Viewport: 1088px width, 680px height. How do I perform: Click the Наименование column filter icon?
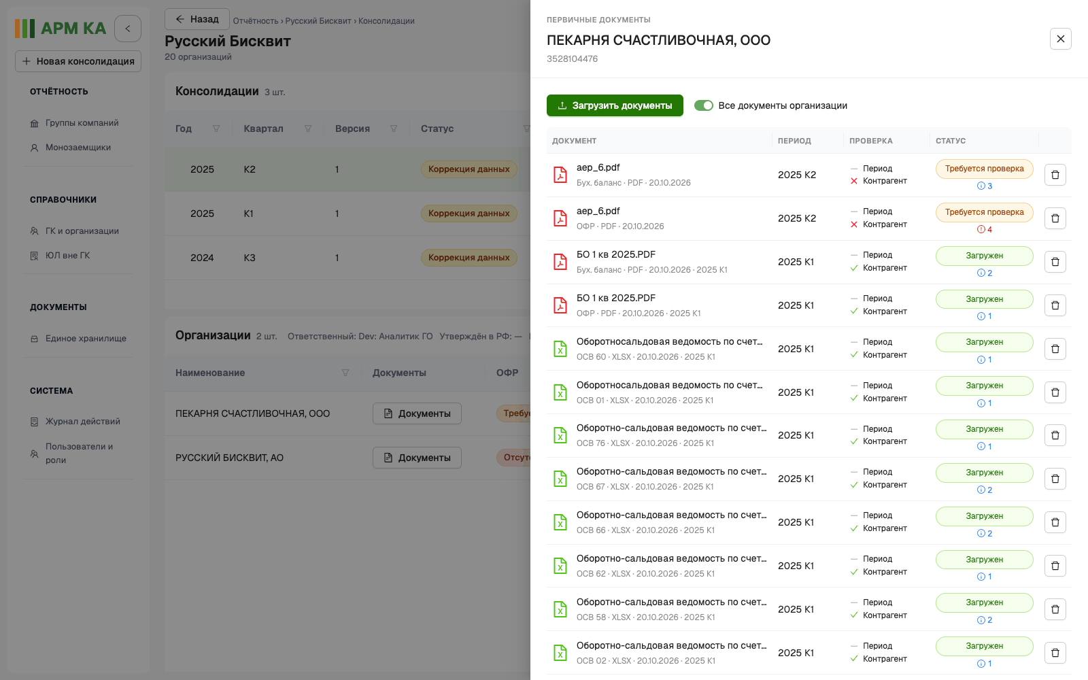point(345,373)
